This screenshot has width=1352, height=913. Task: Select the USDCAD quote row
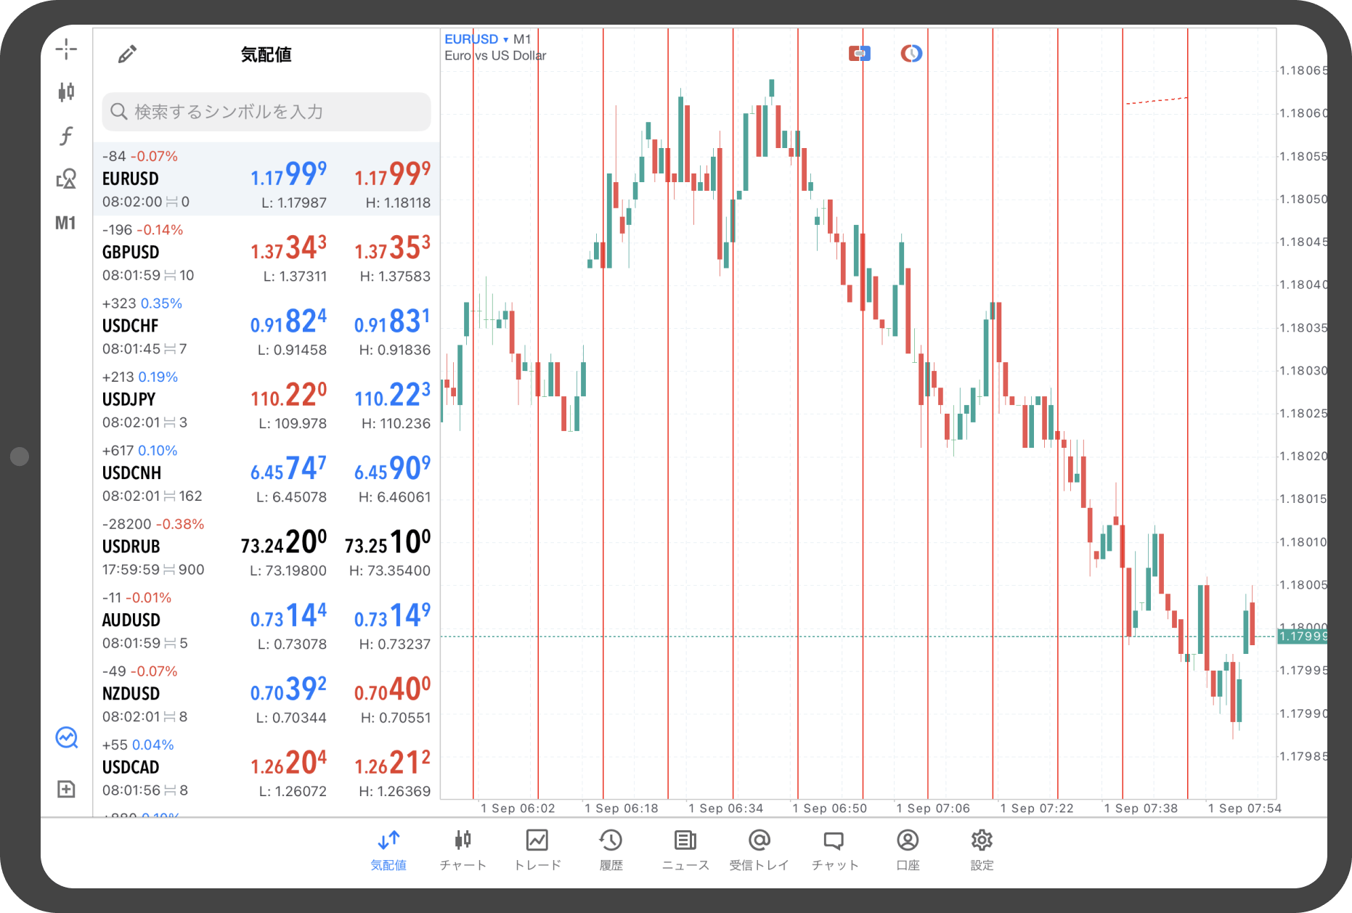click(x=266, y=767)
